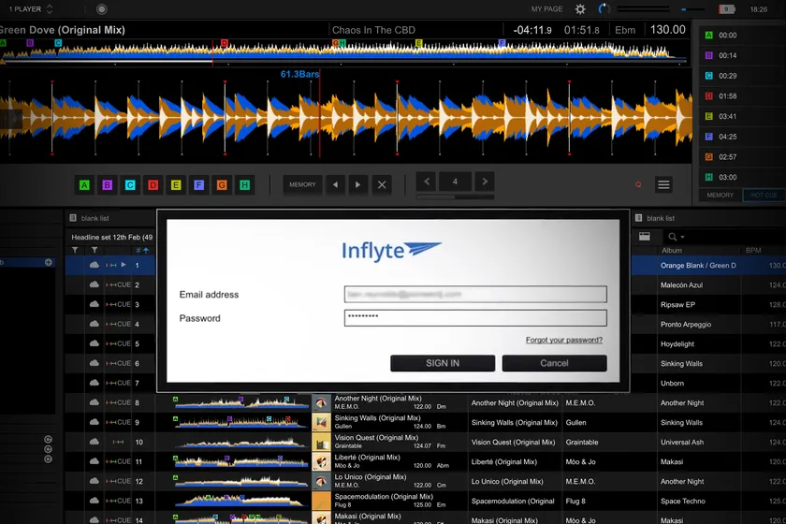Click the green hot cue A pad
This screenshot has height=524, width=786.
coord(84,185)
